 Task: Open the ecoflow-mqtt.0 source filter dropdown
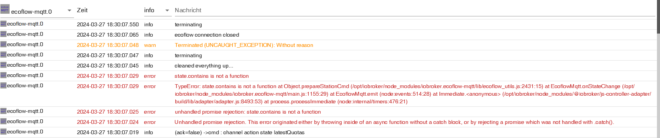click(x=37, y=11)
